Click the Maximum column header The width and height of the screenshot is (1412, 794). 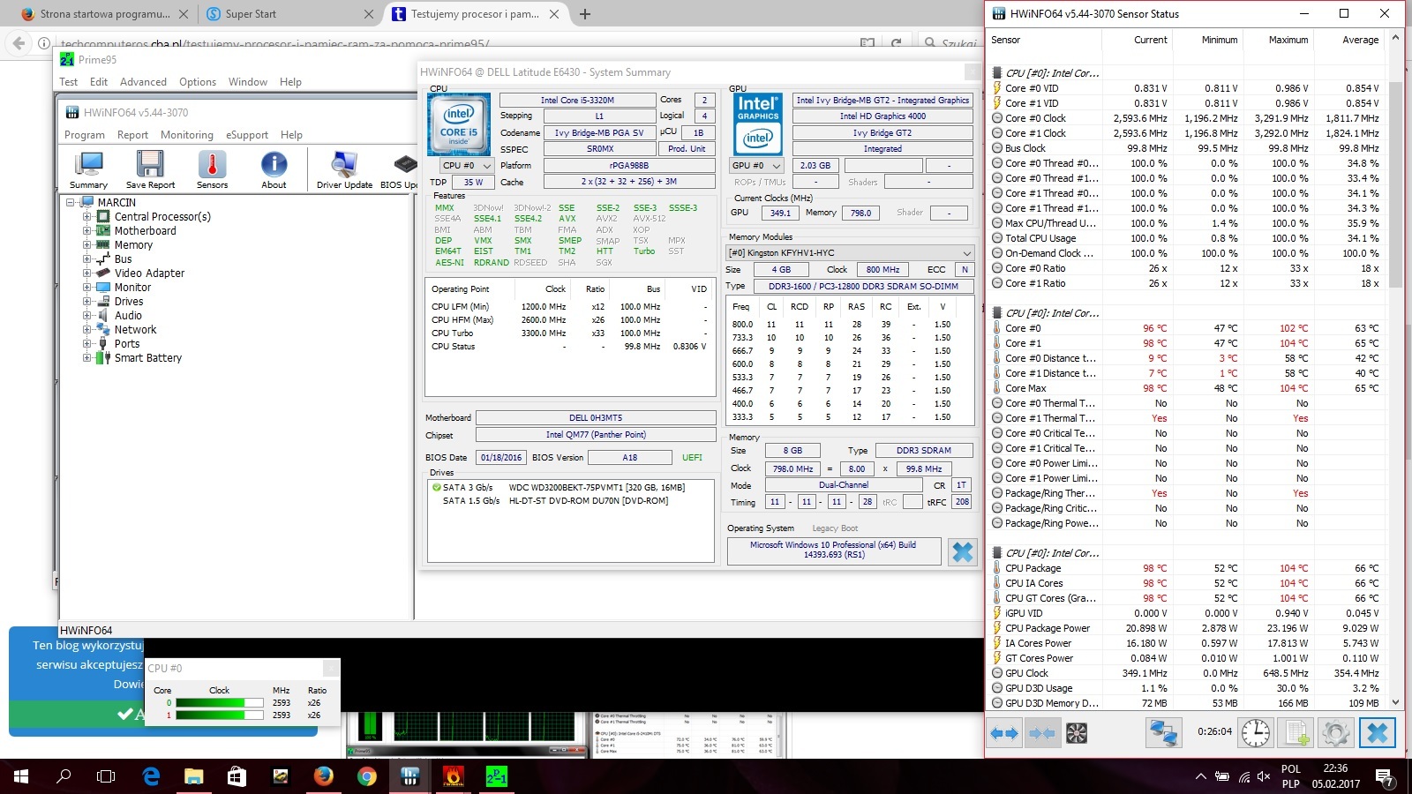[x=1288, y=40]
